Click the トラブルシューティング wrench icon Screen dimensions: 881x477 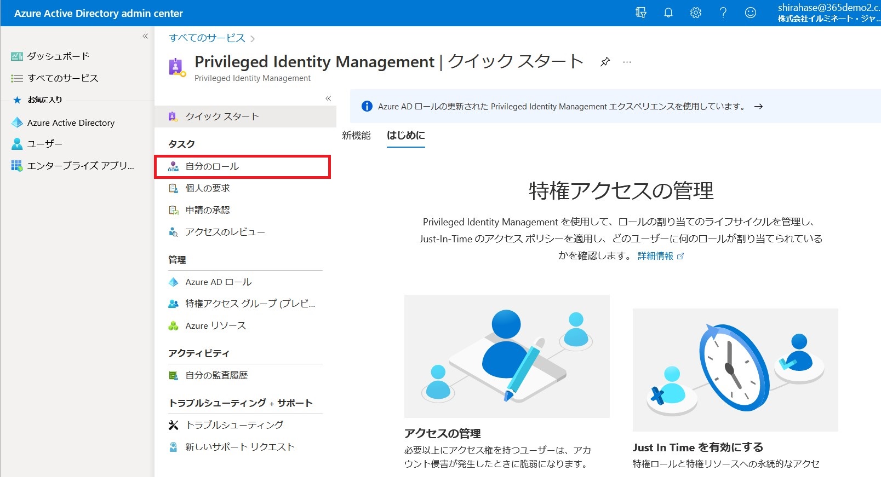tap(173, 425)
